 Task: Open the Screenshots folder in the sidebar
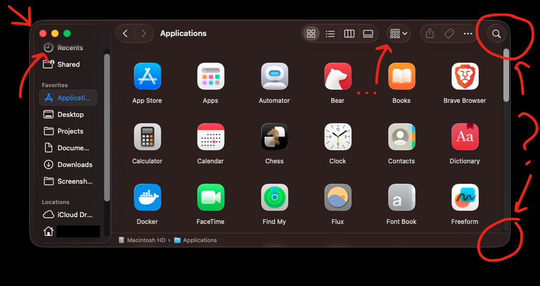pyautogui.click(x=68, y=181)
